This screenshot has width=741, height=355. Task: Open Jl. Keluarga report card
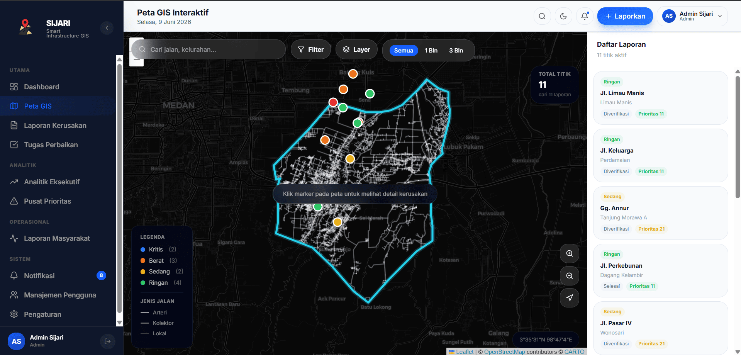(x=661, y=155)
